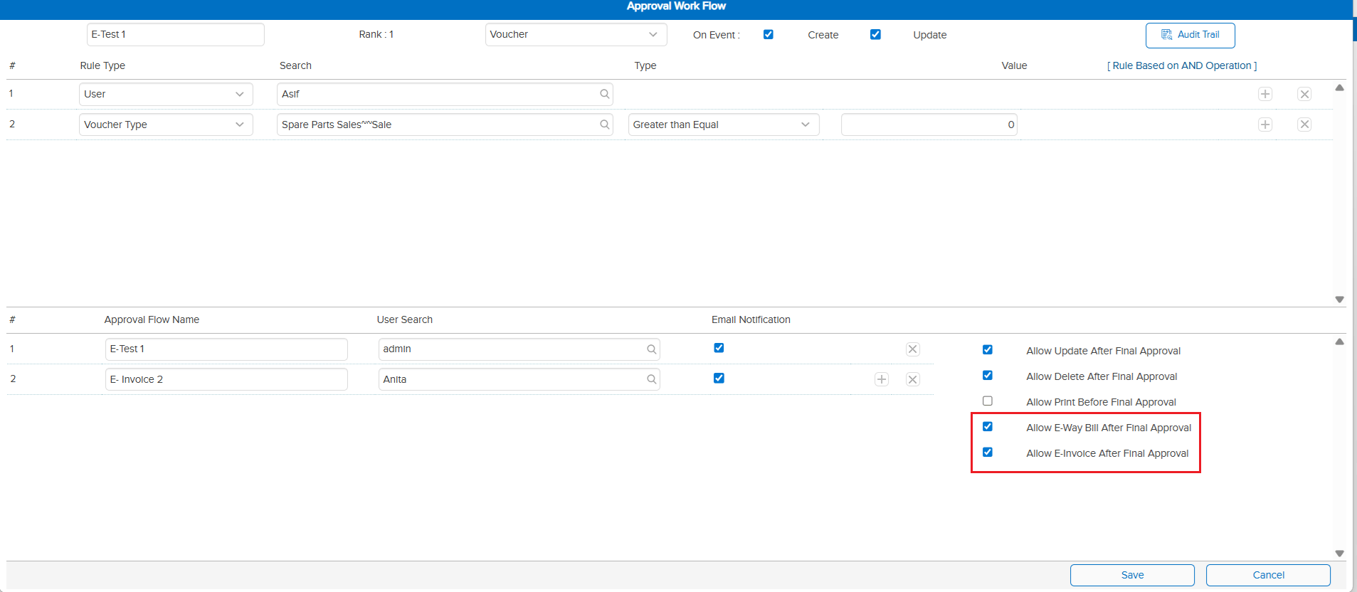Enable Allow Print Before Final Approval
Image resolution: width=1357 pixels, height=592 pixels.
click(x=988, y=401)
